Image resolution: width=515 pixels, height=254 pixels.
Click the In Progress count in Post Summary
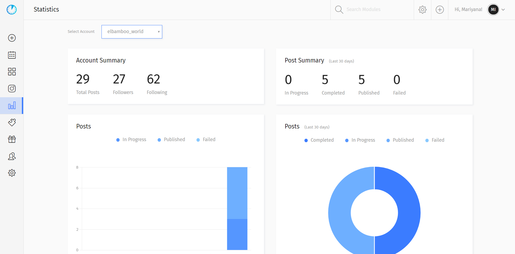click(288, 80)
